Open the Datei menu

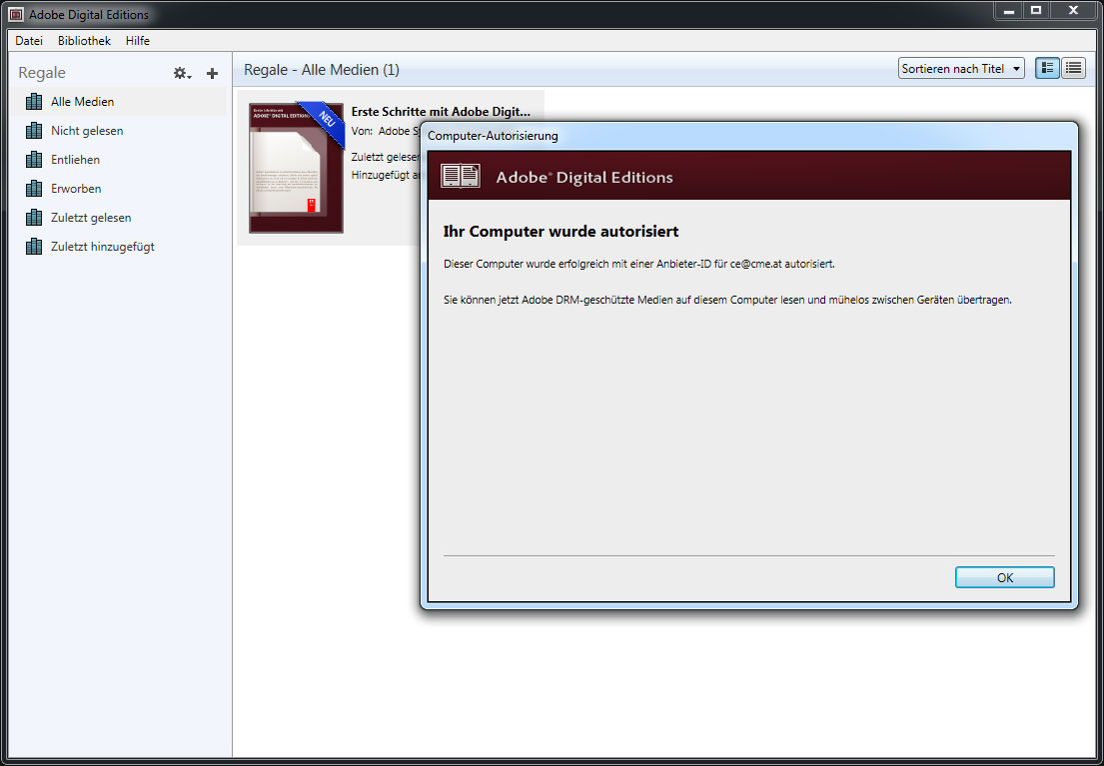[x=29, y=41]
